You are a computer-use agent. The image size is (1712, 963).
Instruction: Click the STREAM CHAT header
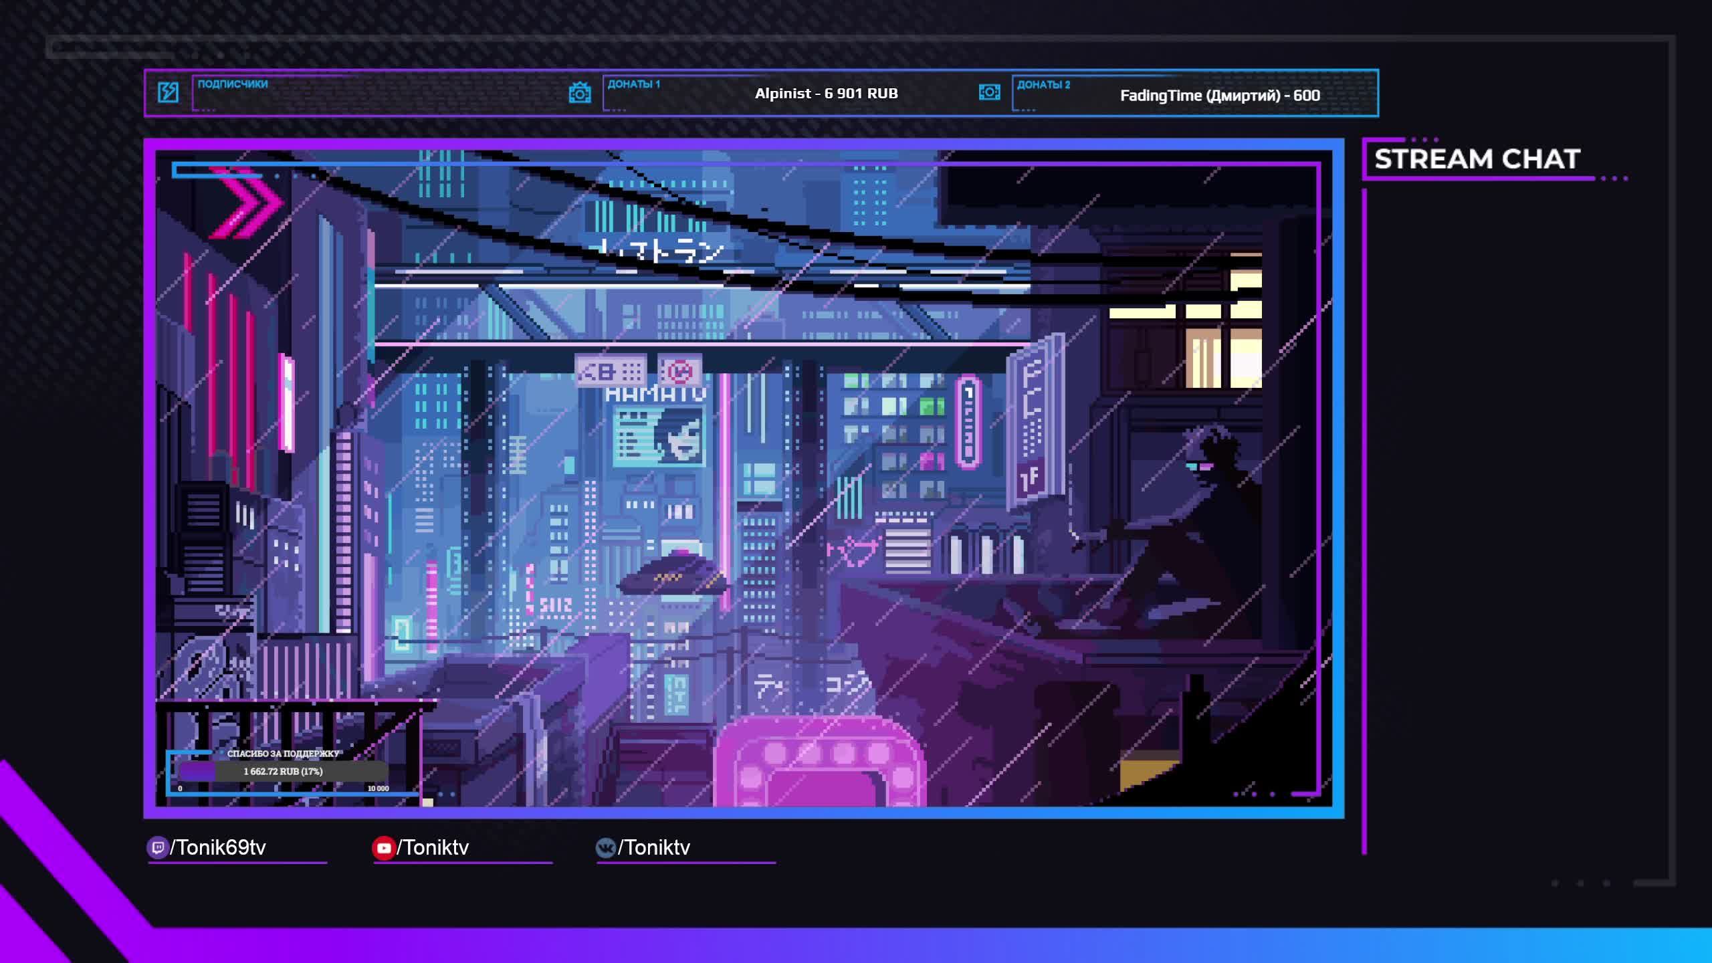pyautogui.click(x=1477, y=159)
